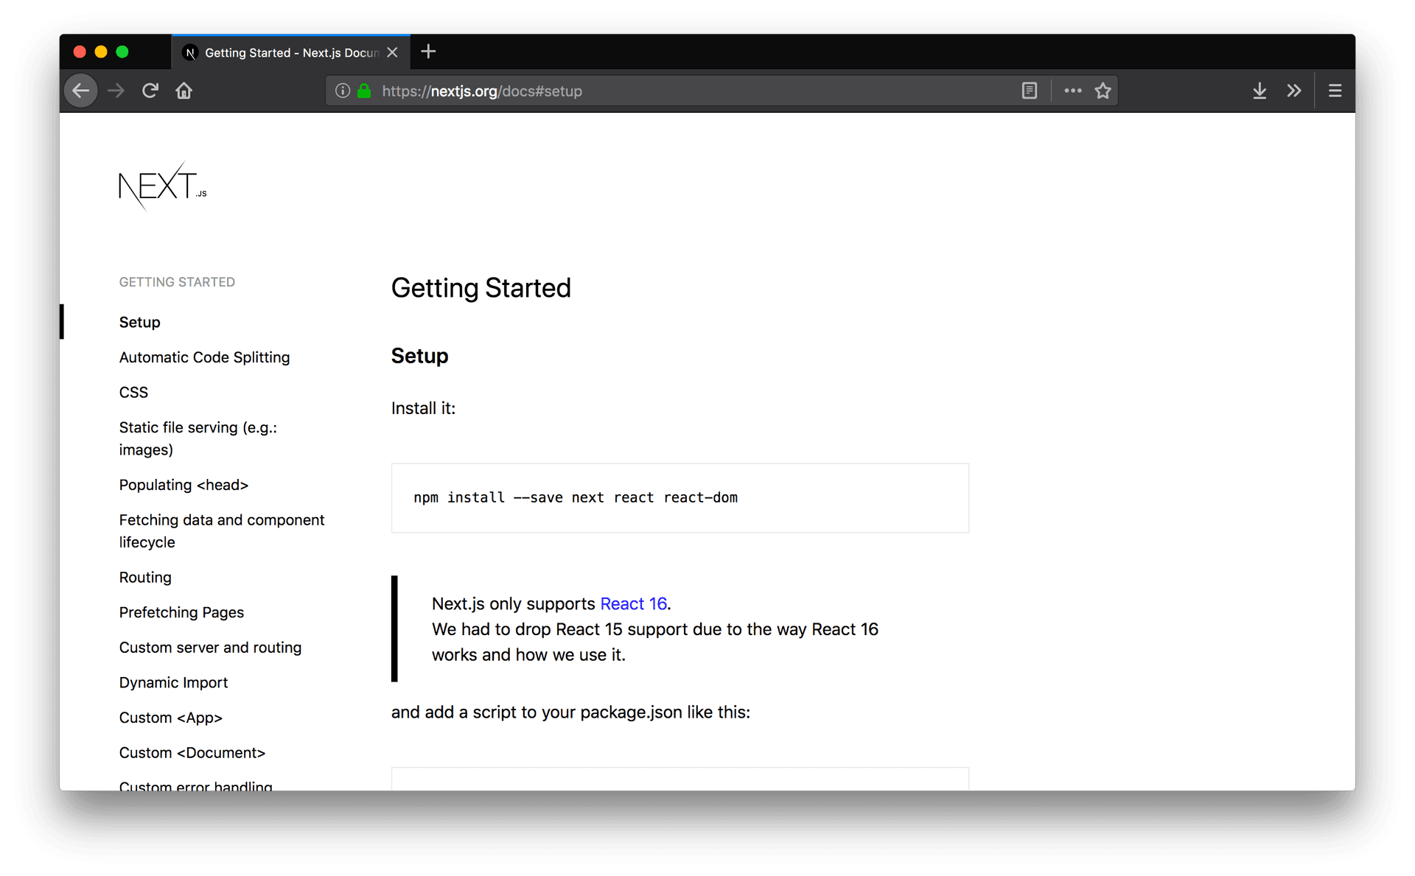Click the forward navigation arrow
This screenshot has width=1415, height=876.
pyautogui.click(x=116, y=90)
